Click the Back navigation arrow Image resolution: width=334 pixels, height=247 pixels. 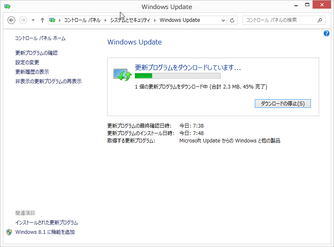click(x=11, y=20)
